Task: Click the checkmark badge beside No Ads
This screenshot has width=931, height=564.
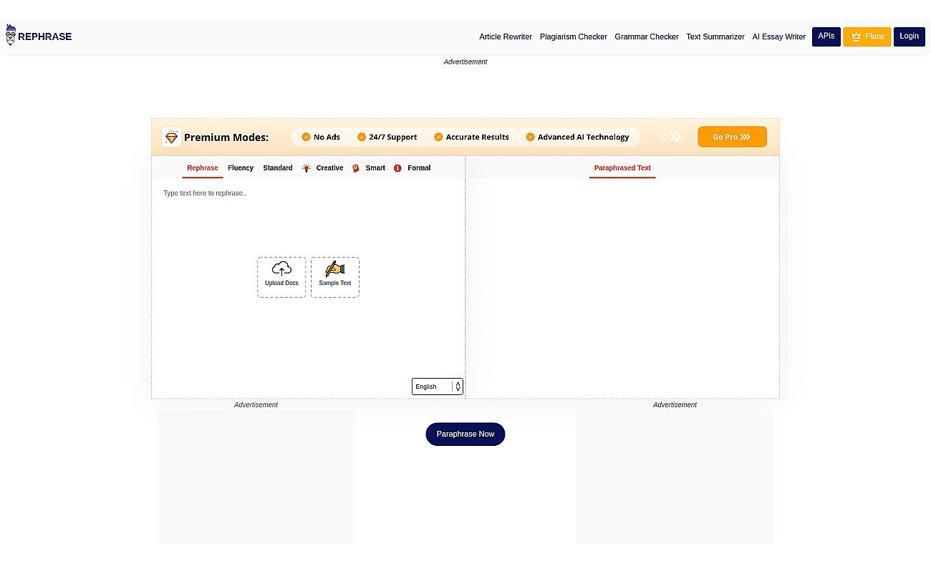Action: click(306, 137)
